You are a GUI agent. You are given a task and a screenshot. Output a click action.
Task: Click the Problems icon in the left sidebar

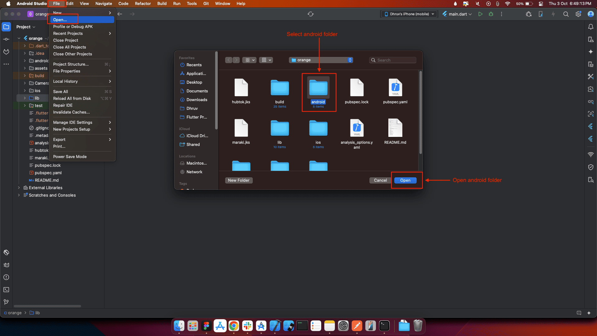pos(6,277)
